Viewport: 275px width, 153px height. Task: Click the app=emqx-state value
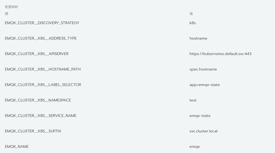coord(204,85)
